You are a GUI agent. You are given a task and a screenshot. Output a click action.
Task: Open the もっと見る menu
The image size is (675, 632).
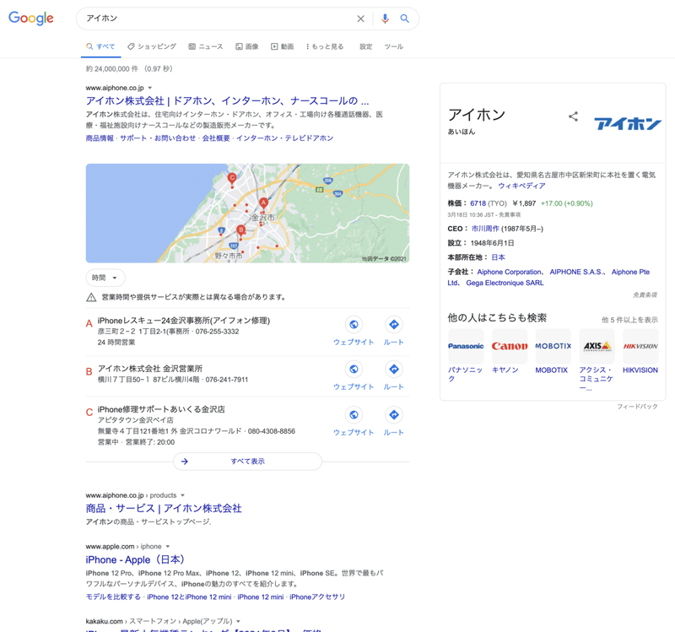pyautogui.click(x=325, y=46)
